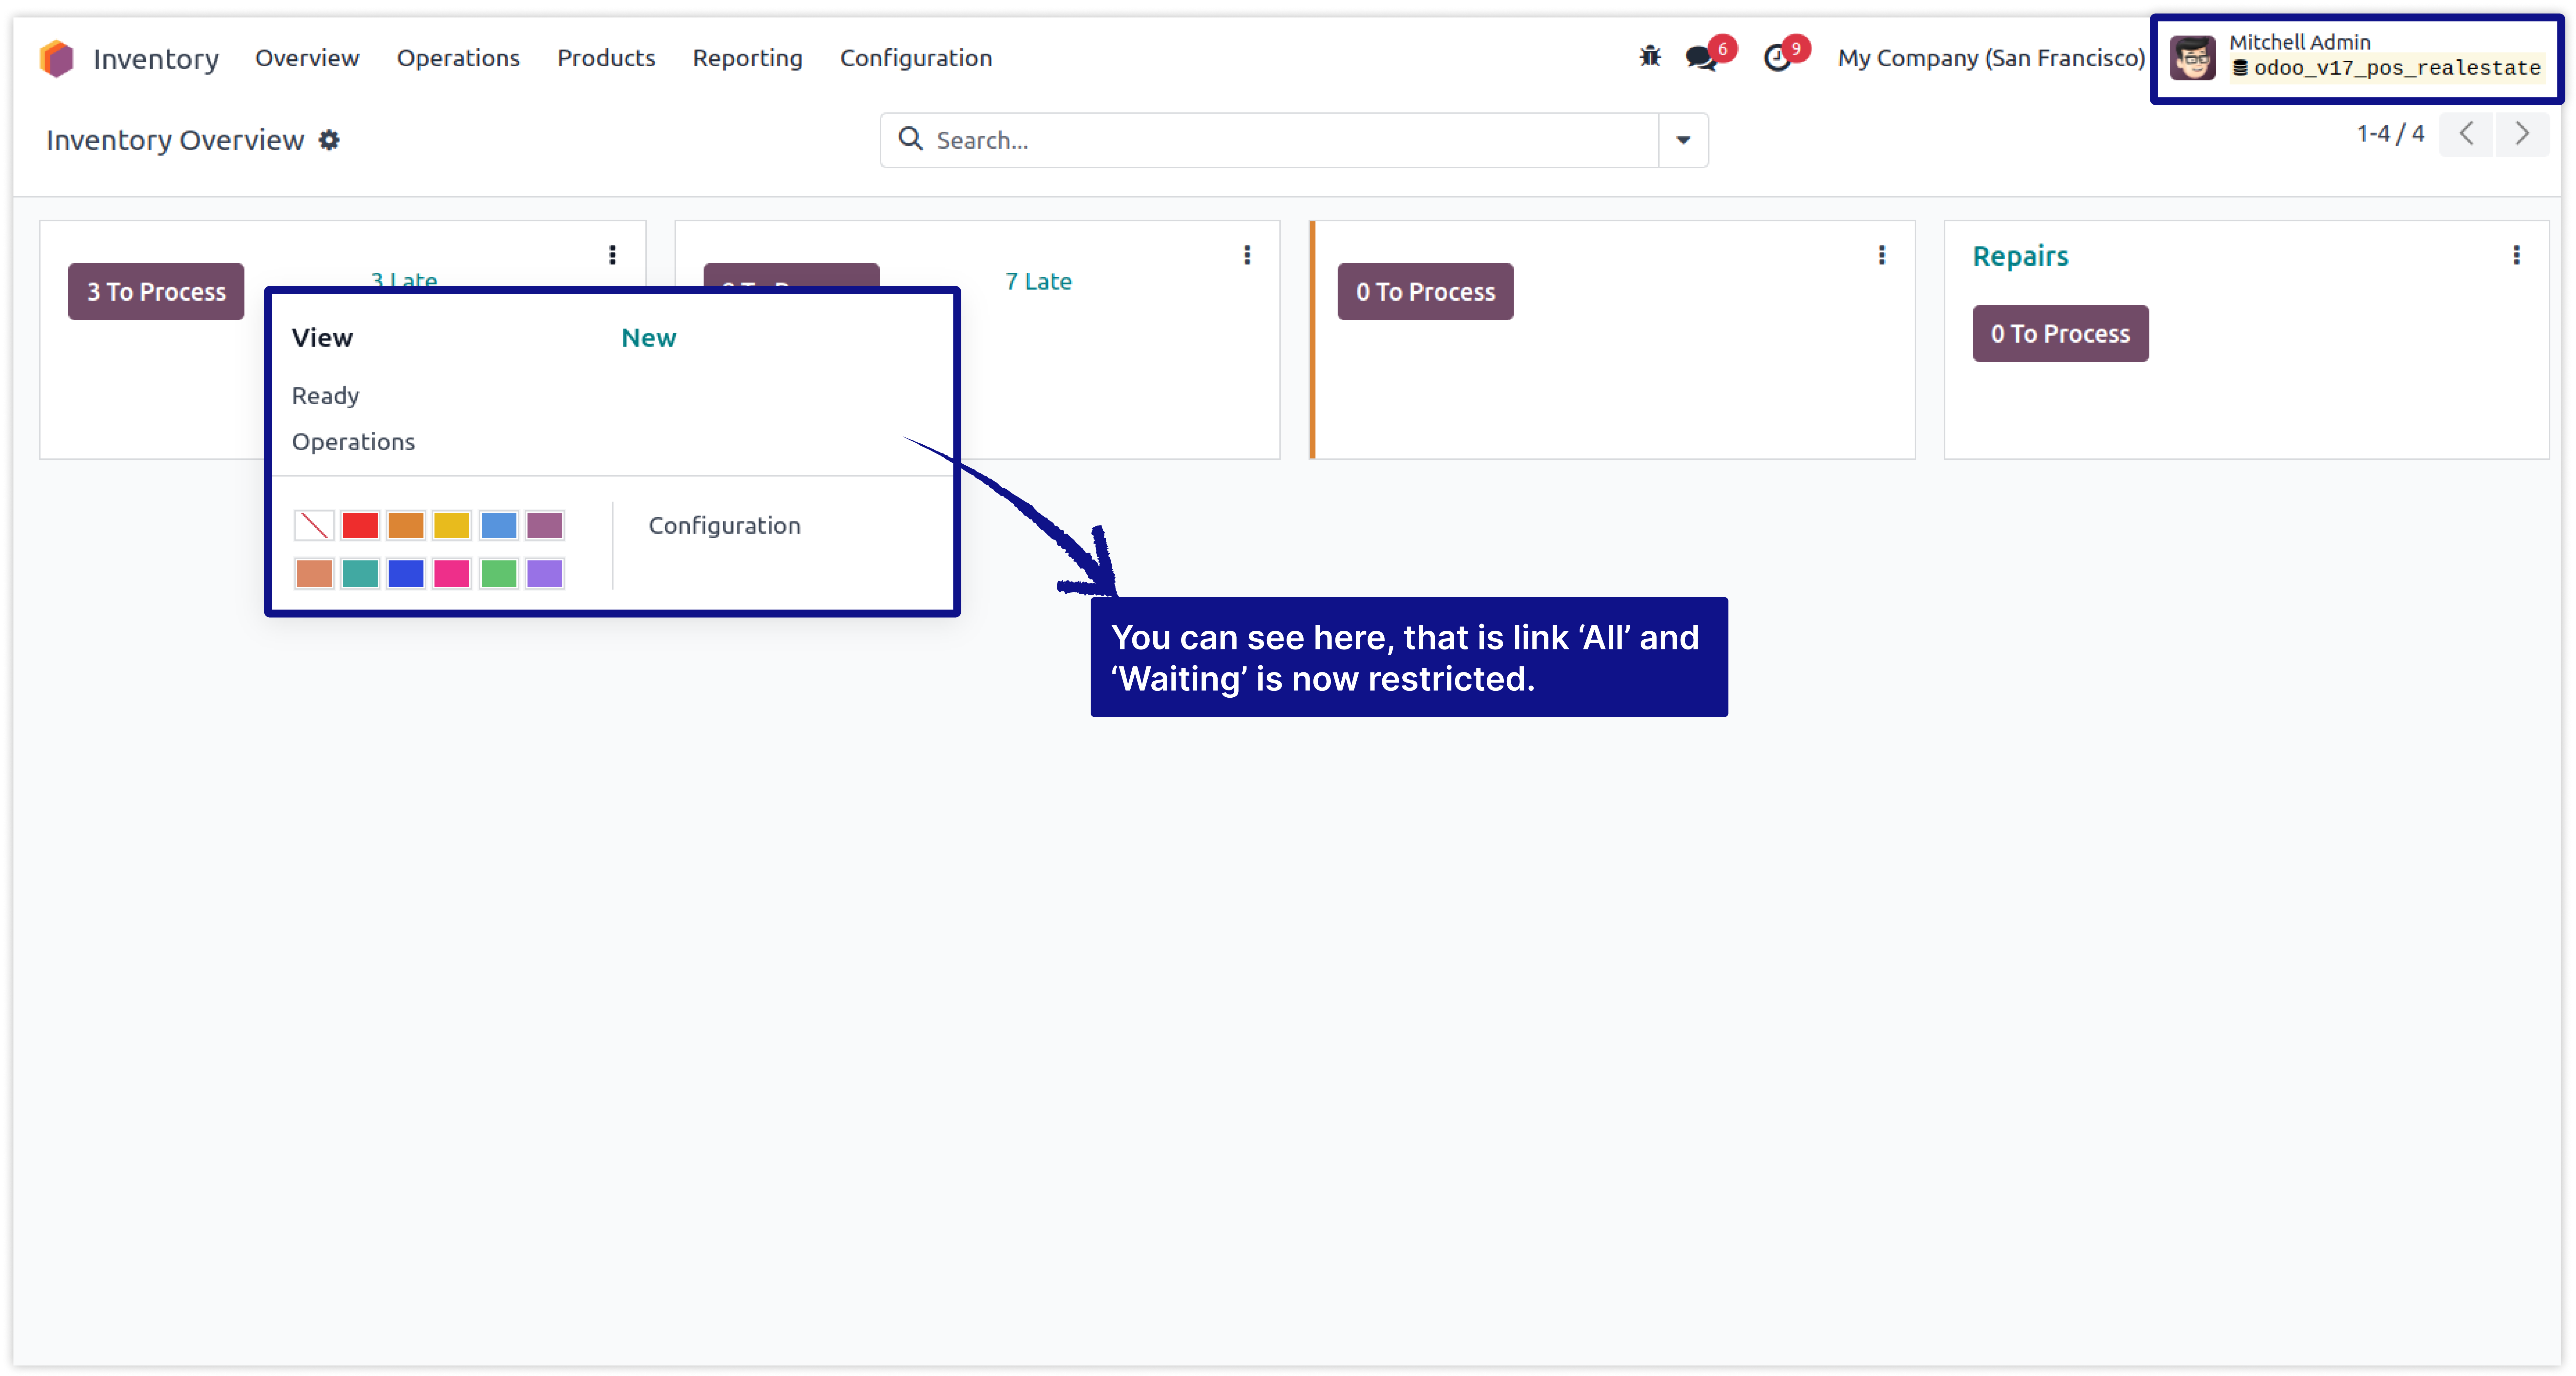2576x1376 pixels.
Task: Open kebab menu on Repairs card
Action: (2516, 255)
